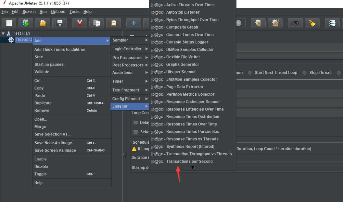Expand the Config Element submenu
This screenshot has width=343, height=202.
tap(130, 99)
